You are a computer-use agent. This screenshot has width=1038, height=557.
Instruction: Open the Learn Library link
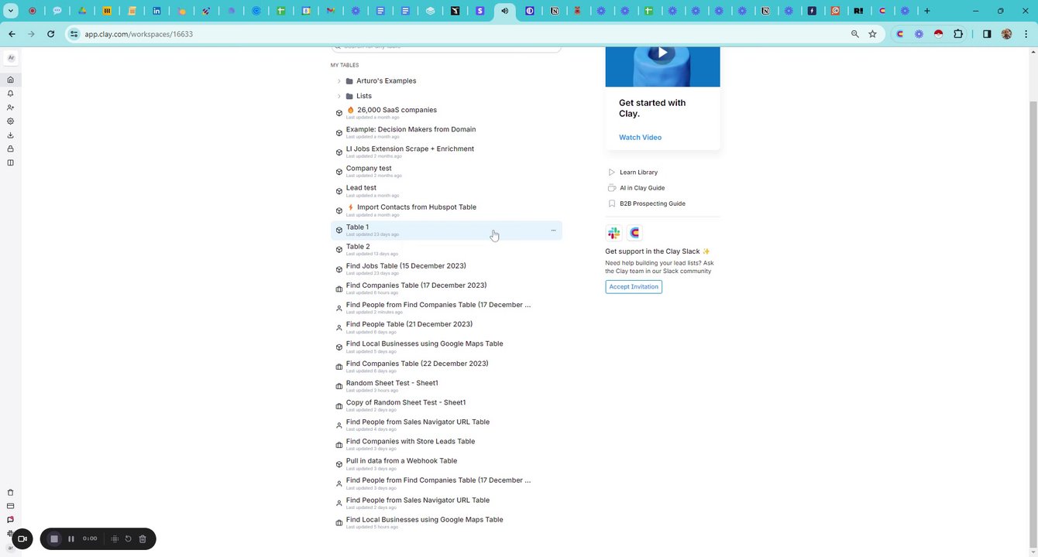(638, 173)
